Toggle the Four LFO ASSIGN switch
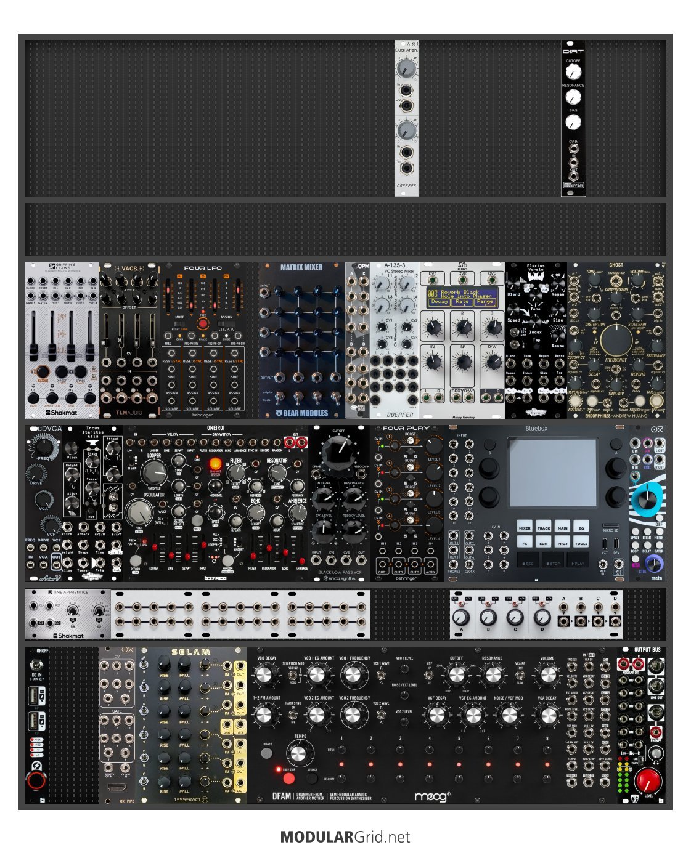 227,324
